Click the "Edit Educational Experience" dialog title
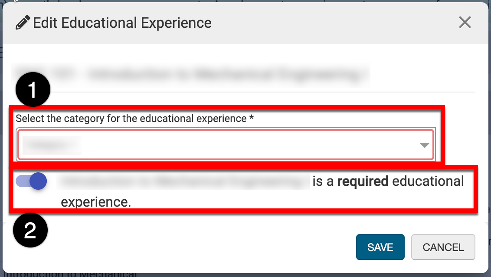Screen dimensions: 491x277 [x=122, y=23]
